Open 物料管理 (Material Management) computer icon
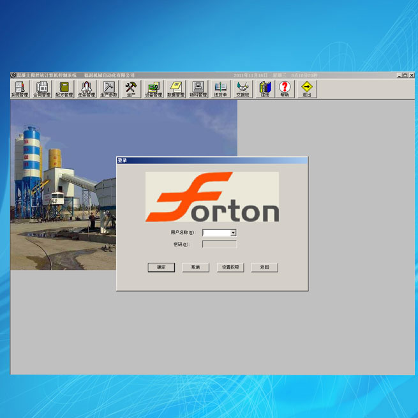Image resolution: width=418 pixels, height=418 pixels. [x=198, y=89]
